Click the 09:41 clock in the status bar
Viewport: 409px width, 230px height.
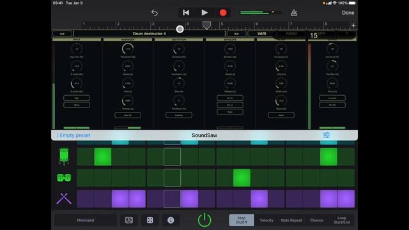[x=58, y=3]
